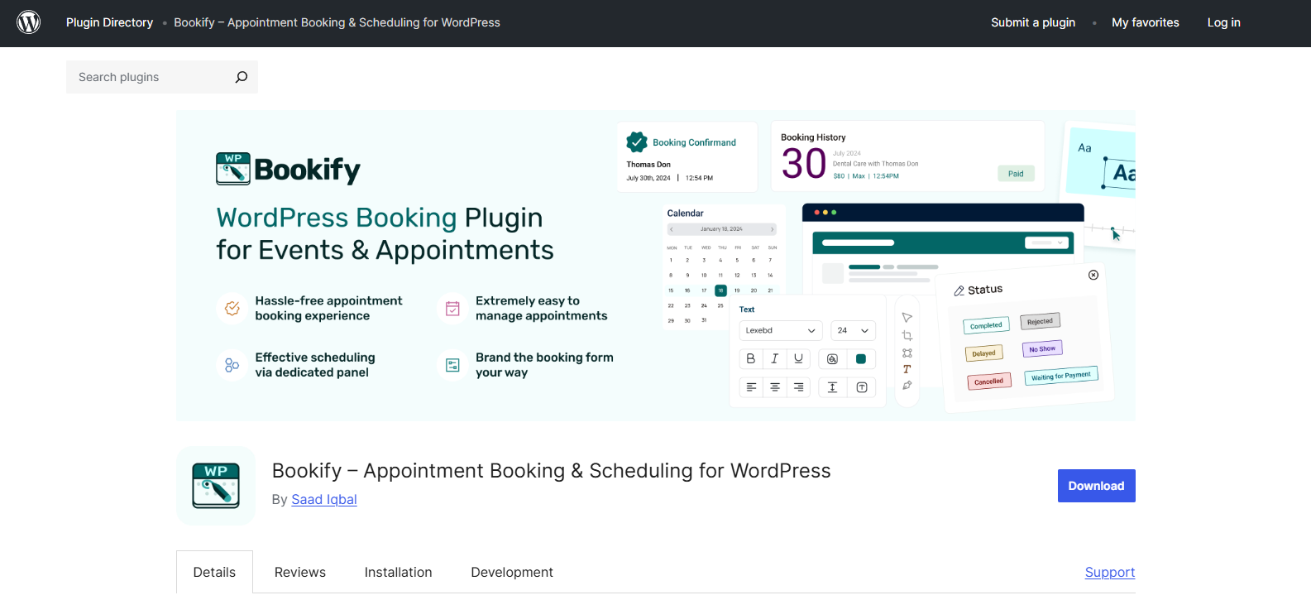This screenshot has width=1311, height=600.
Task: Open the Plugin Directory link
Action: pyautogui.click(x=109, y=22)
